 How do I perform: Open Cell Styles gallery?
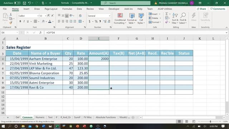click(x=141, y=19)
